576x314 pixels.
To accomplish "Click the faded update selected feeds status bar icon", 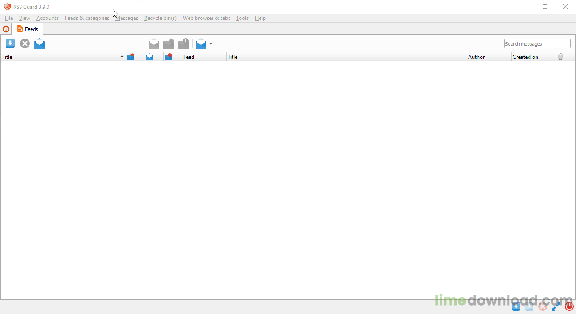I will [x=529, y=306].
